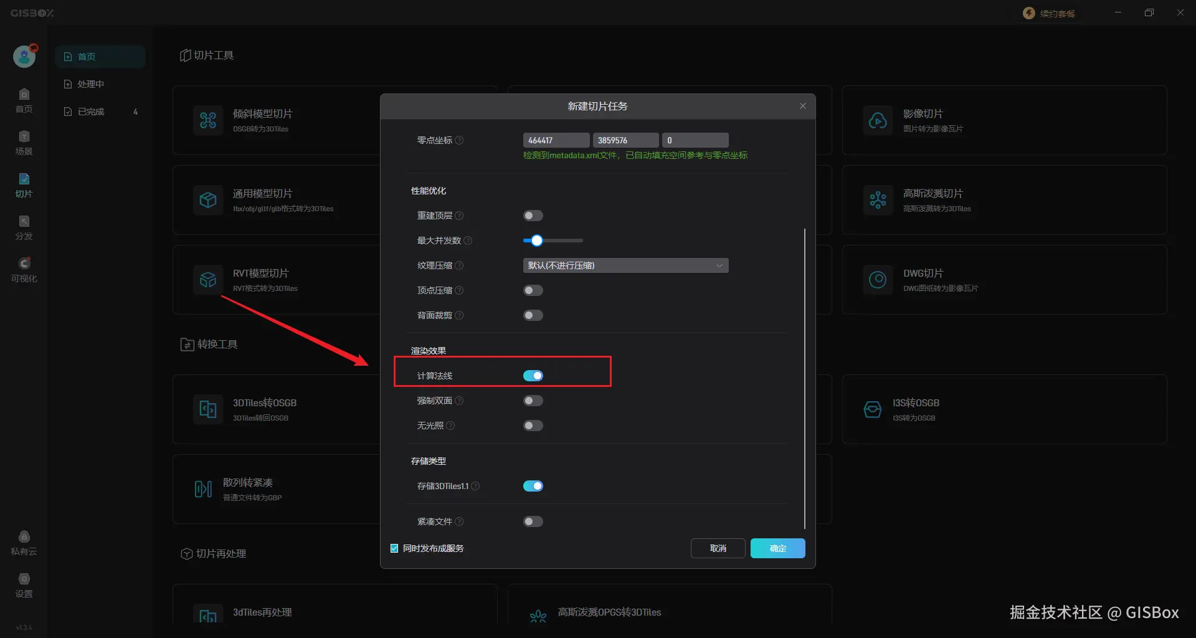Select the 切片 sidebar icon
This screenshot has width=1196, height=638.
click(24, 184)
